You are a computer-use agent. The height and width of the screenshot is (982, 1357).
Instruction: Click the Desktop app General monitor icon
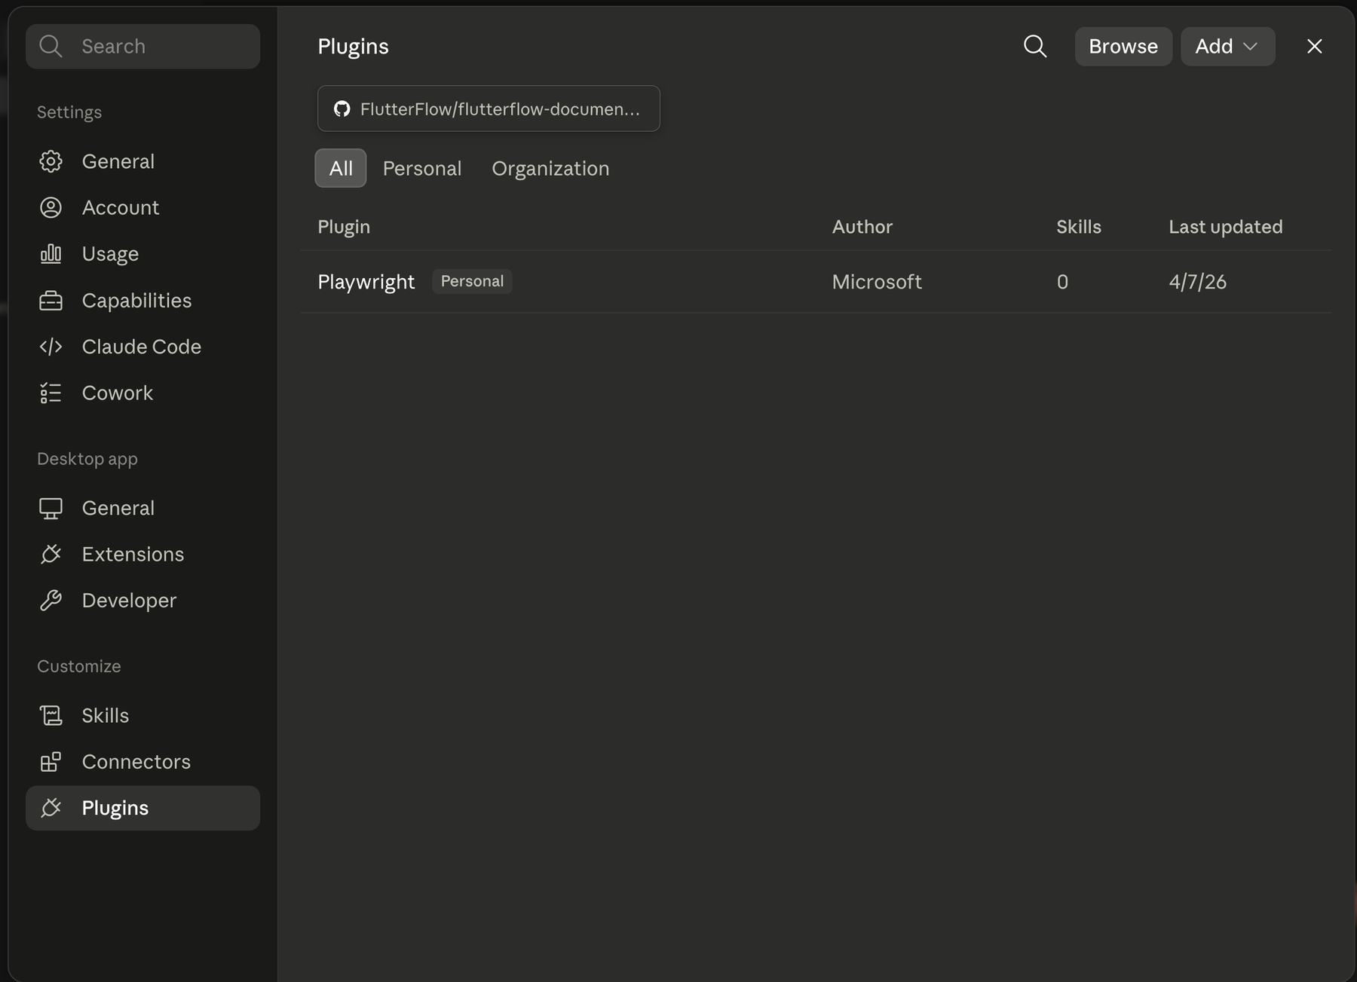51,508
